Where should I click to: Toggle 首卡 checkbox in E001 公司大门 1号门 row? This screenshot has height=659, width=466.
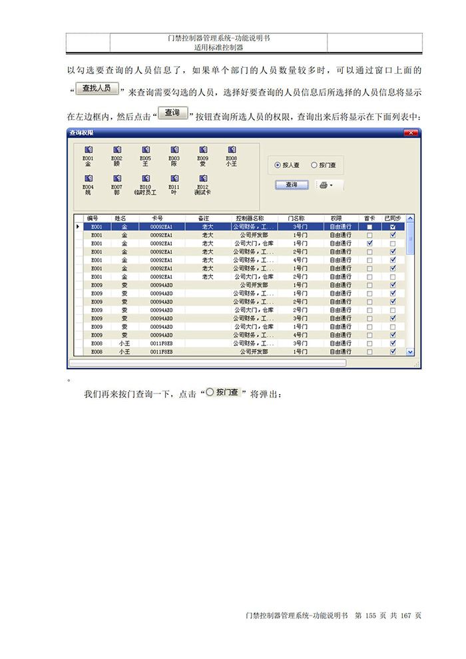pos(369,244)
